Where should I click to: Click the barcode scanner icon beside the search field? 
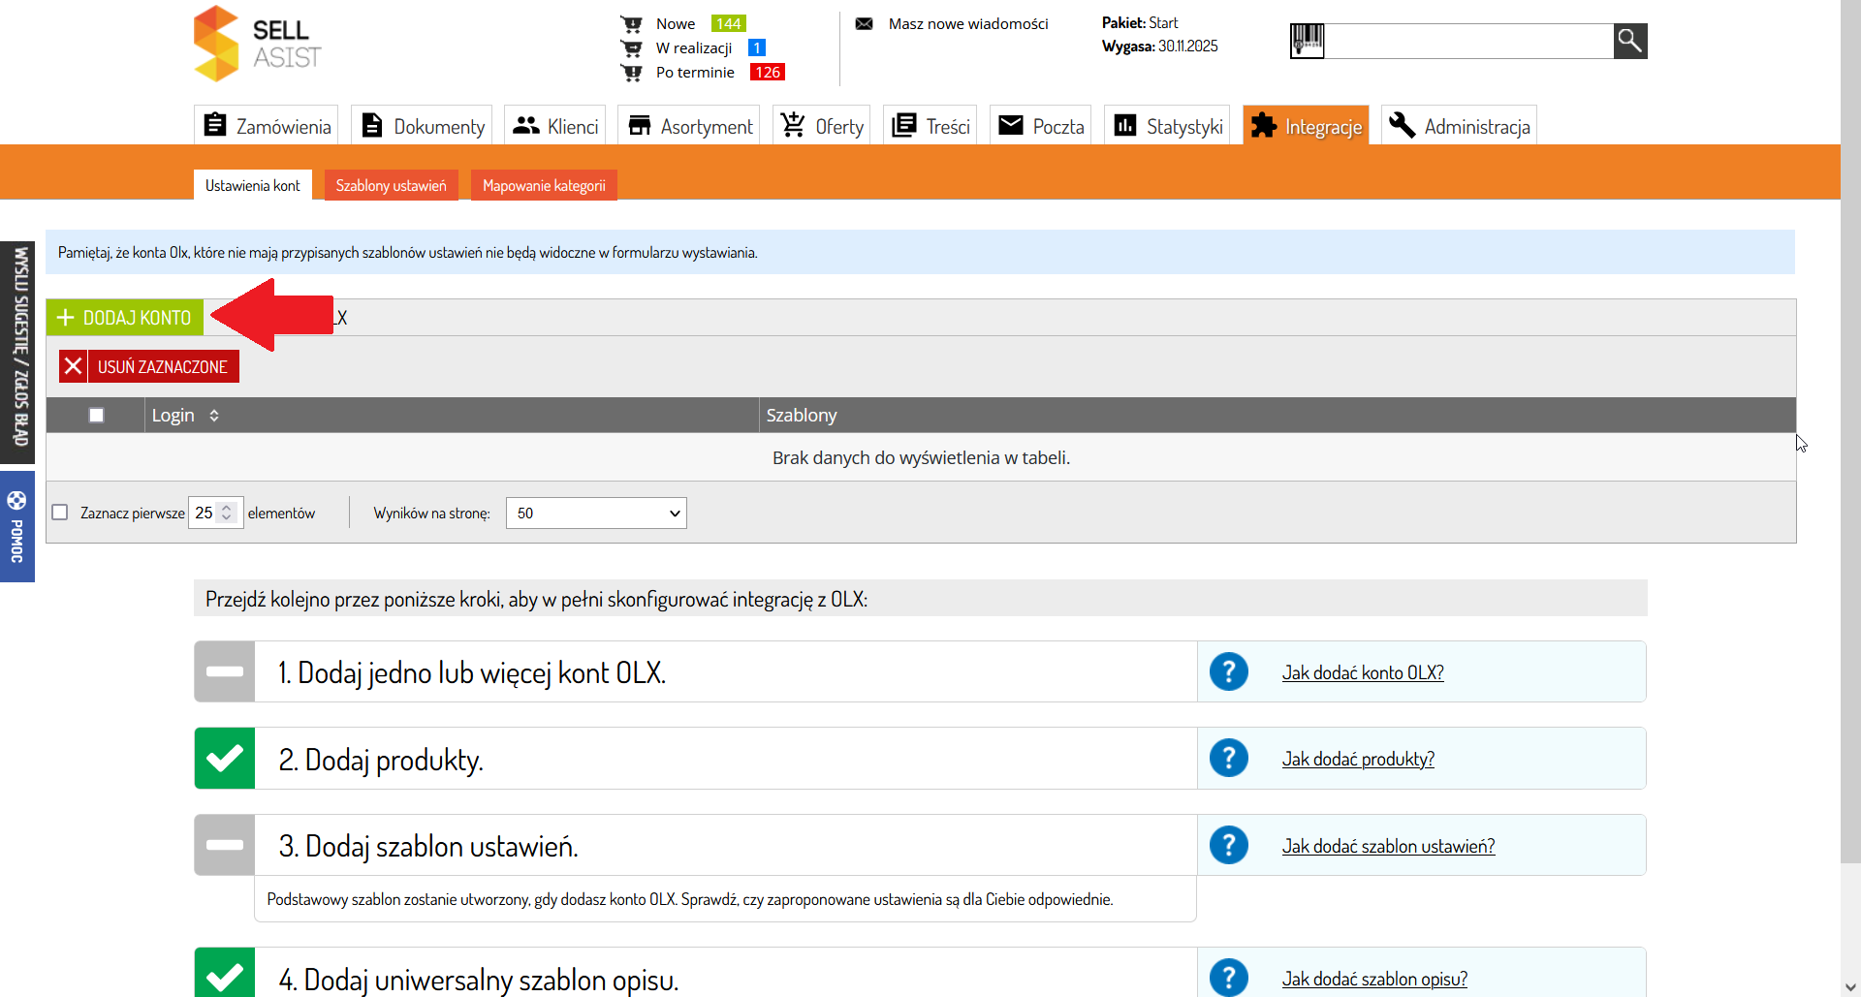[x=1307, y=41]
